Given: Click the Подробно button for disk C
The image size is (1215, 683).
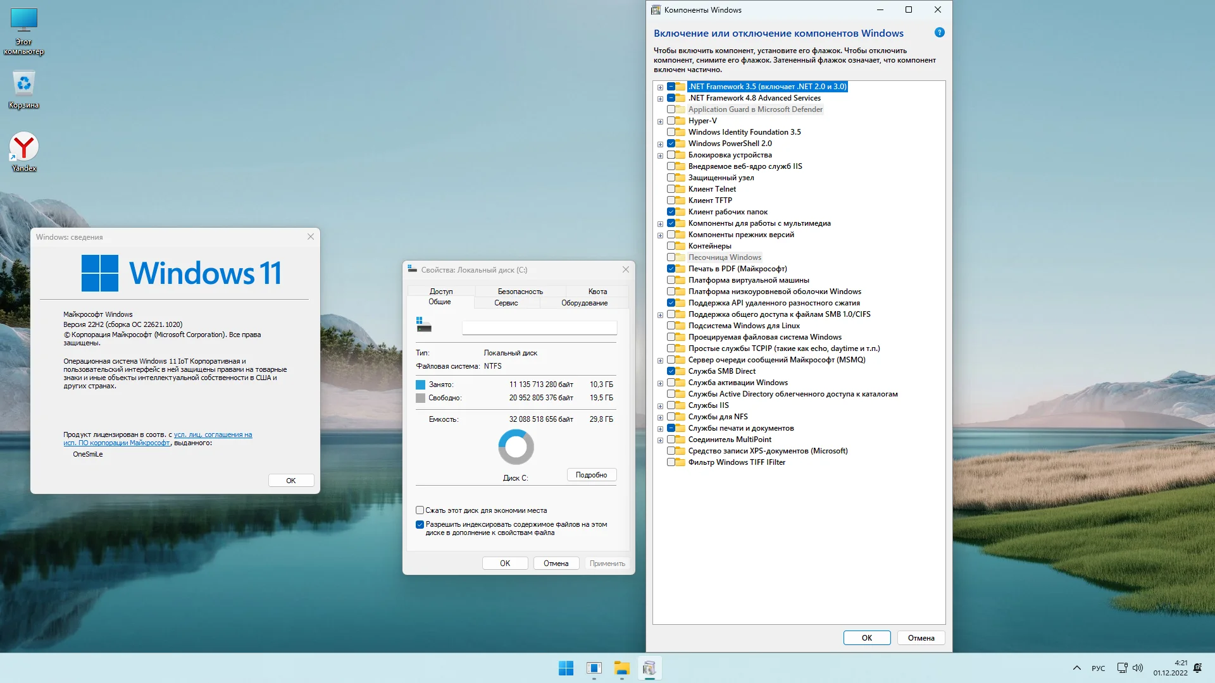Looking at the screenshot, I should tap(591, 475).
